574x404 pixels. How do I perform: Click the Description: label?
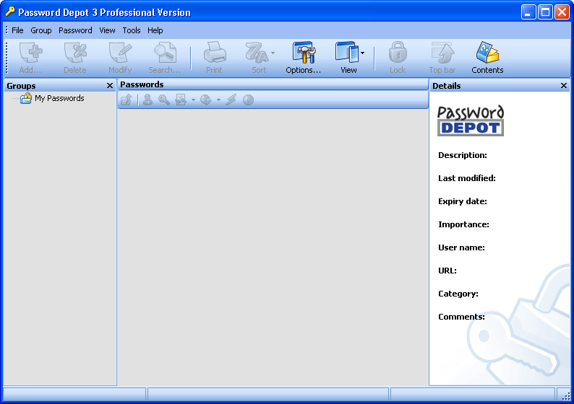click(x=463, y=155)
